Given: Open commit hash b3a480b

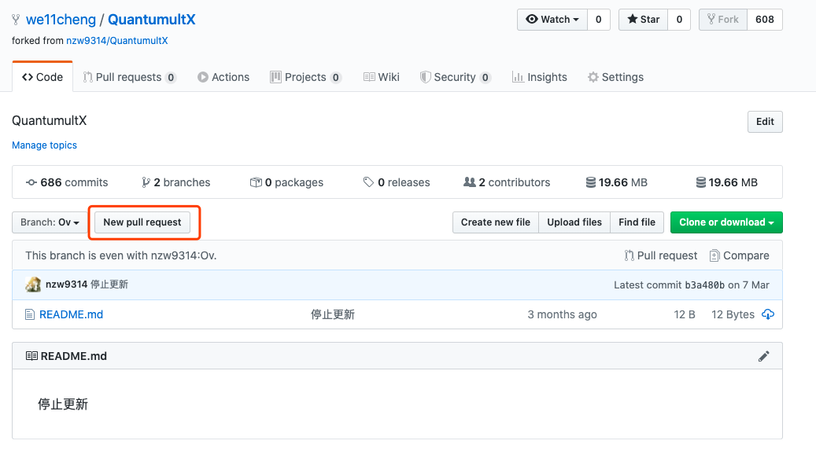Looking at the screenshot, I should (704, 285).
